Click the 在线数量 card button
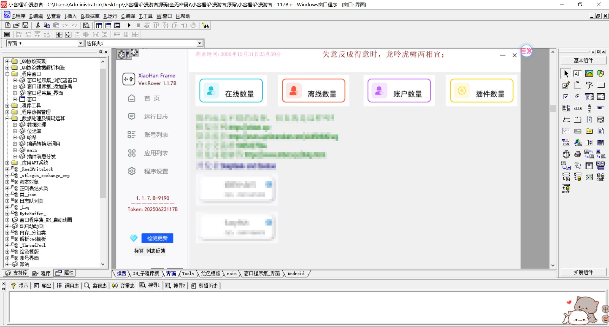The height and width of the screenshot is (327, 609). tap(231, 91)
